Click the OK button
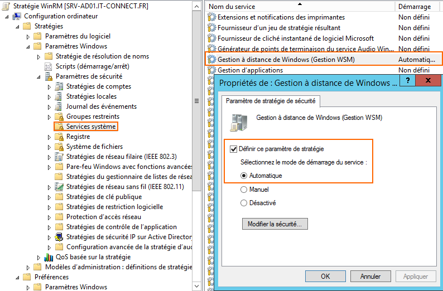 click(x=325, y=277)
